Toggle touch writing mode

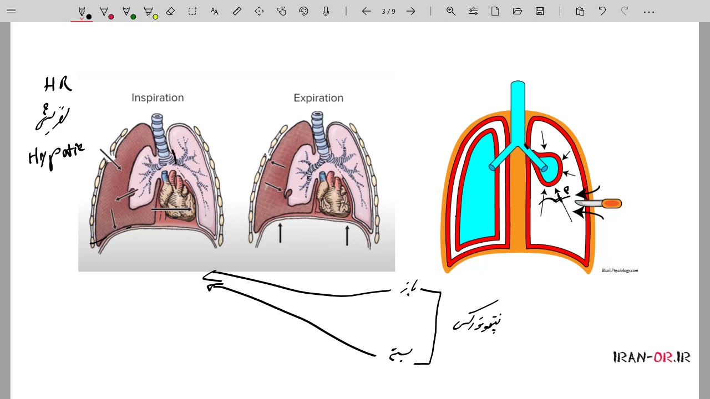tap(281, 11)
